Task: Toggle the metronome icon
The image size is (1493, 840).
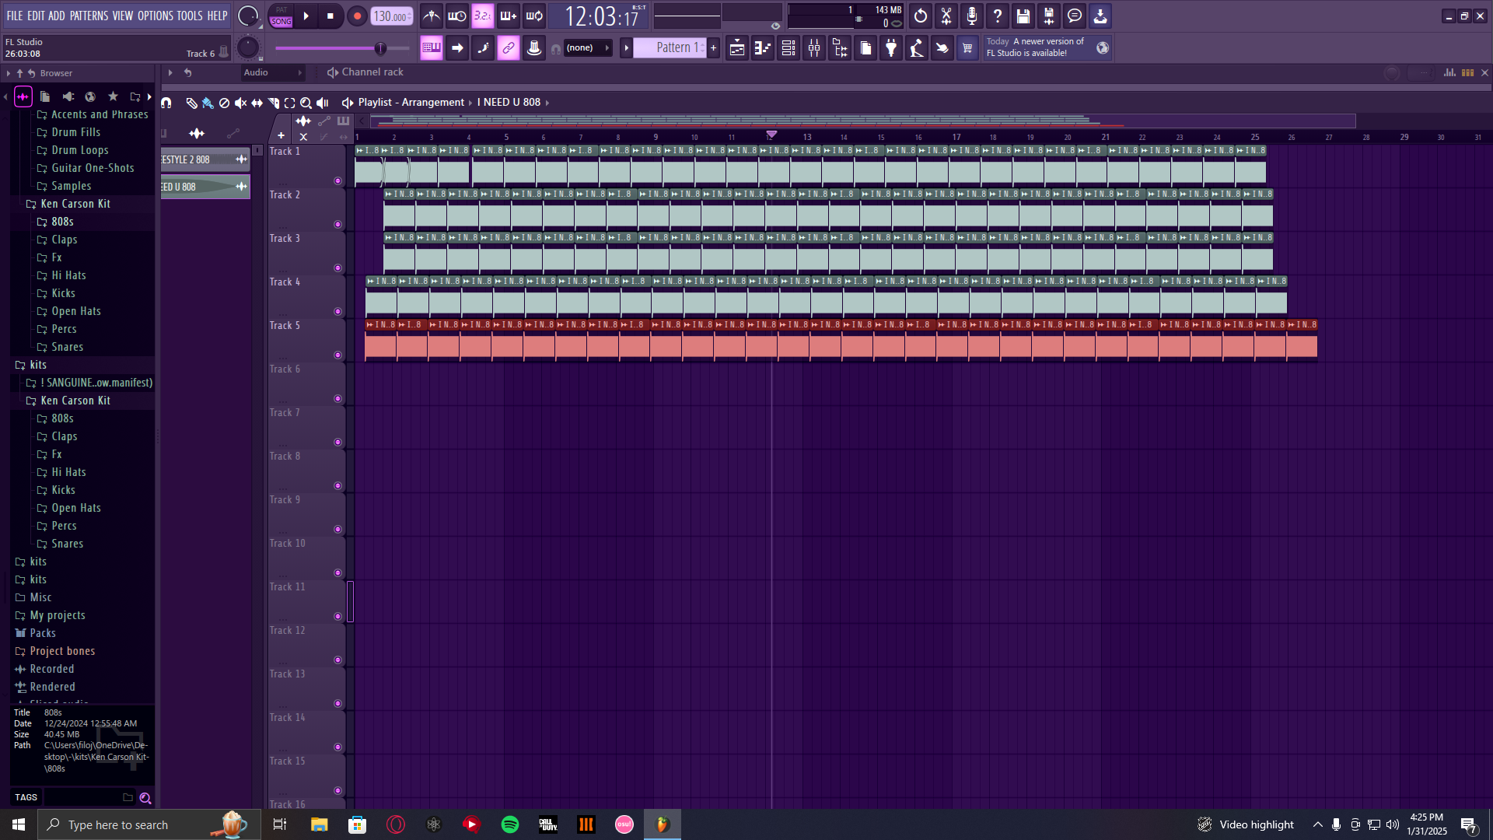Action: [x=431, y=16]
